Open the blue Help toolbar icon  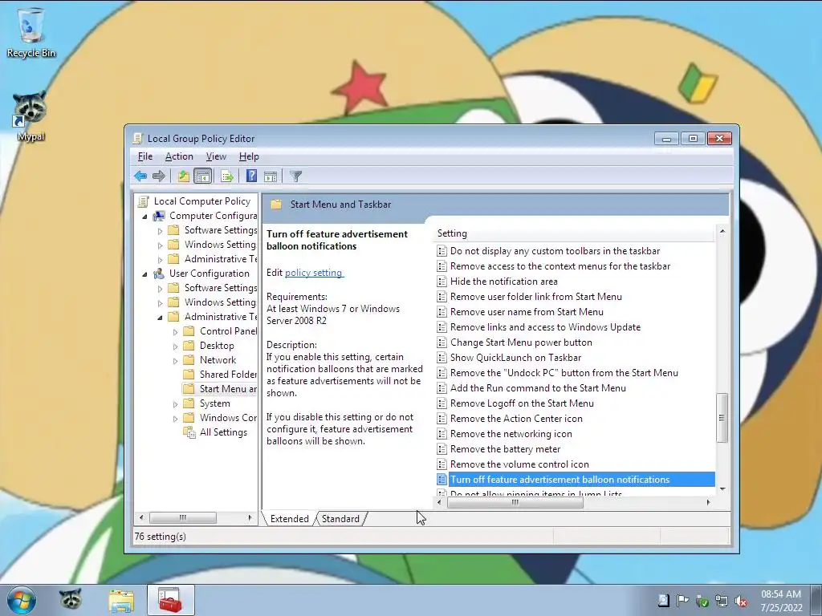pos(251,176)
